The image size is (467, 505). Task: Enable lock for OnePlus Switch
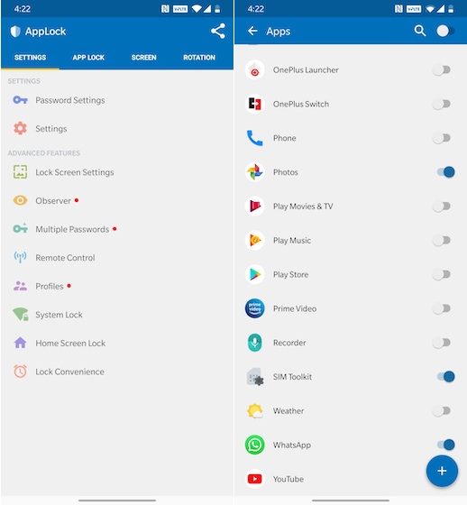pyautogui.click(x=442, y=104)
